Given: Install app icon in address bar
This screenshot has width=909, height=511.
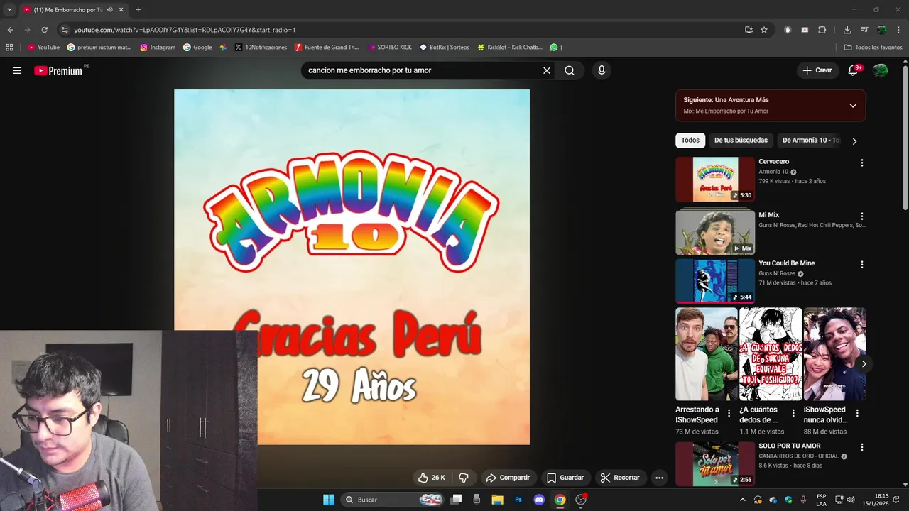Looking at the screenshot, I should pos(749,30).
